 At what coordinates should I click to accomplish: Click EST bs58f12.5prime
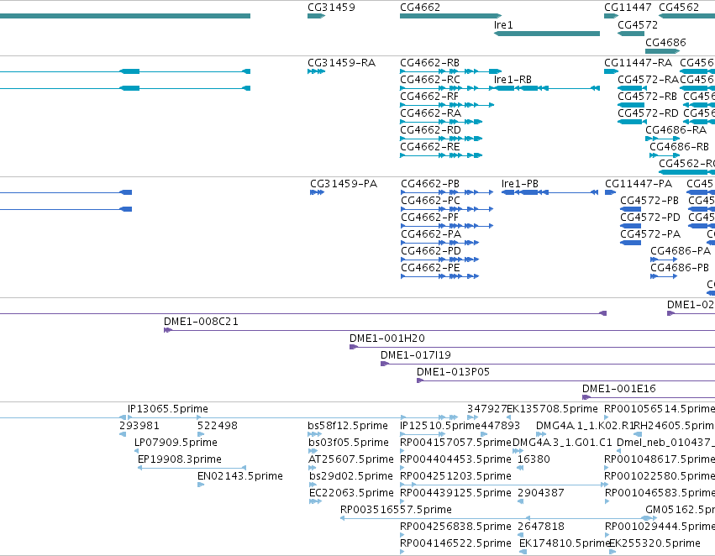click(348, 426)
